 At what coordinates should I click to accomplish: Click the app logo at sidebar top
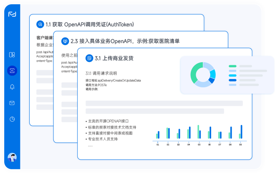(x=12, y=14)
